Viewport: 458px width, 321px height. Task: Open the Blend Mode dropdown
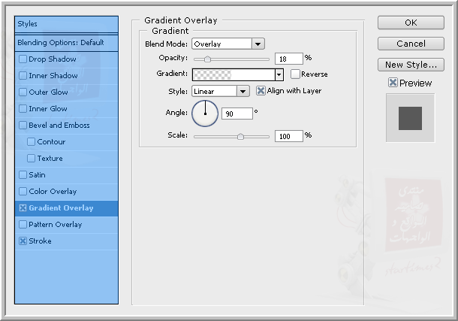pos(258,44)
